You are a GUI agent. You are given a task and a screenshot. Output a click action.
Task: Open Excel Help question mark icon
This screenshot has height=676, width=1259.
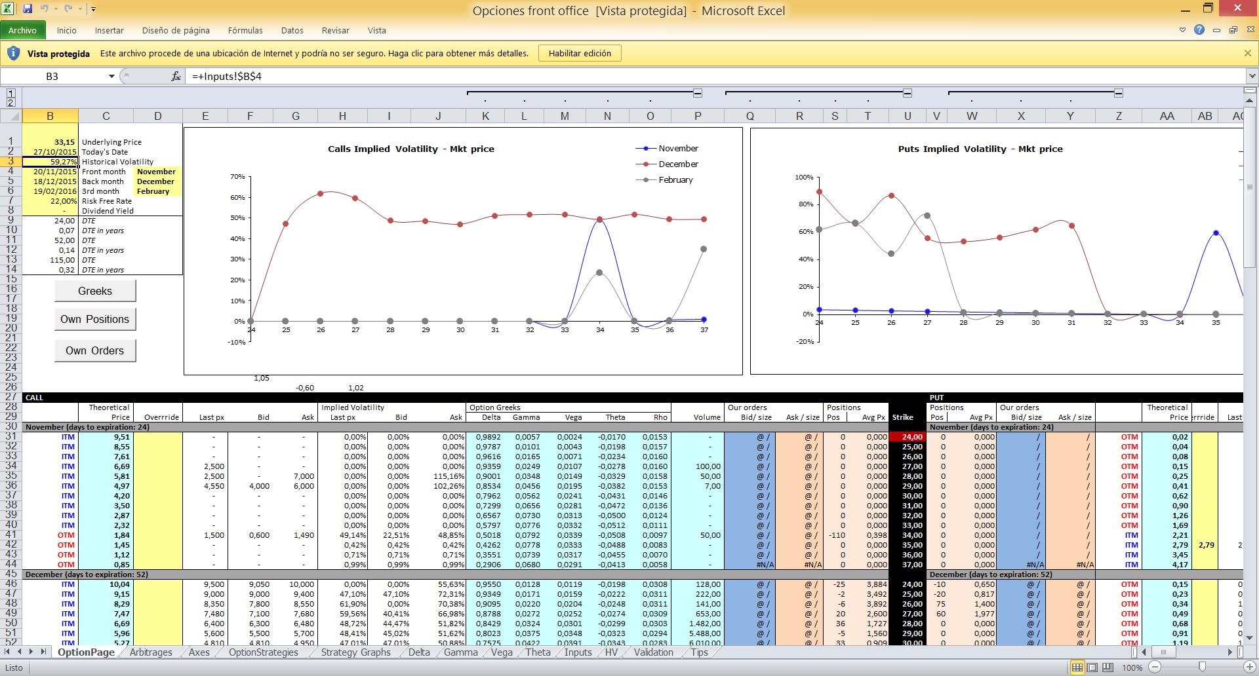pyautogui.click(x=1199, y=30)
